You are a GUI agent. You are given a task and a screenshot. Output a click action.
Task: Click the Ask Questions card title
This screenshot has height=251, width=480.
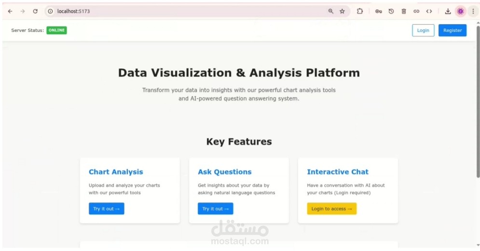pyautogui.click(x=225, y=172)
